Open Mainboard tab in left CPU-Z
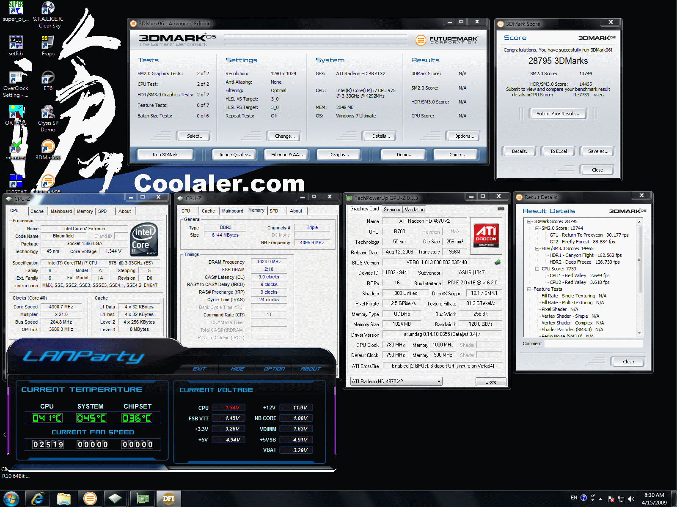 pos(61,211)
